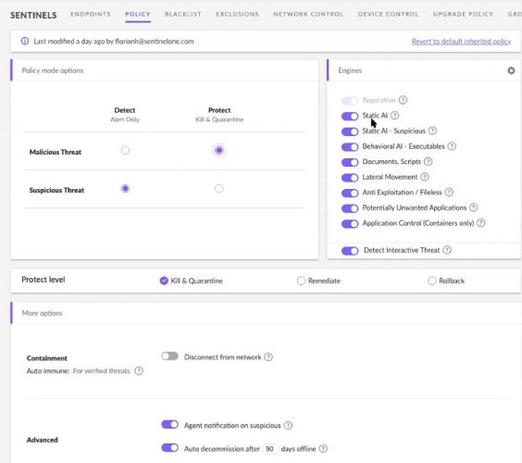
Task: Click help icon next to For verified threats
Action: pos(139,370)
